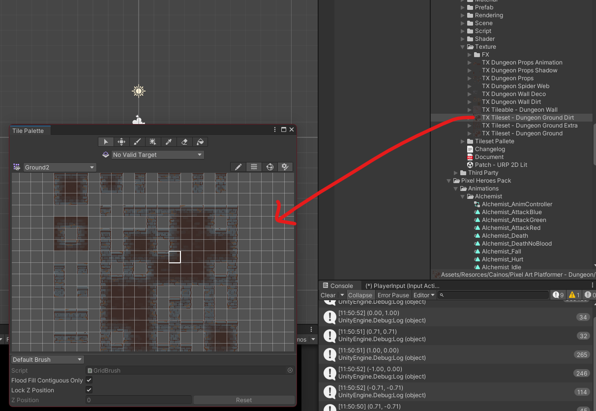Select the Move tool in Tile Palette
The image size is (596, 411).
(x=121, y=142)
